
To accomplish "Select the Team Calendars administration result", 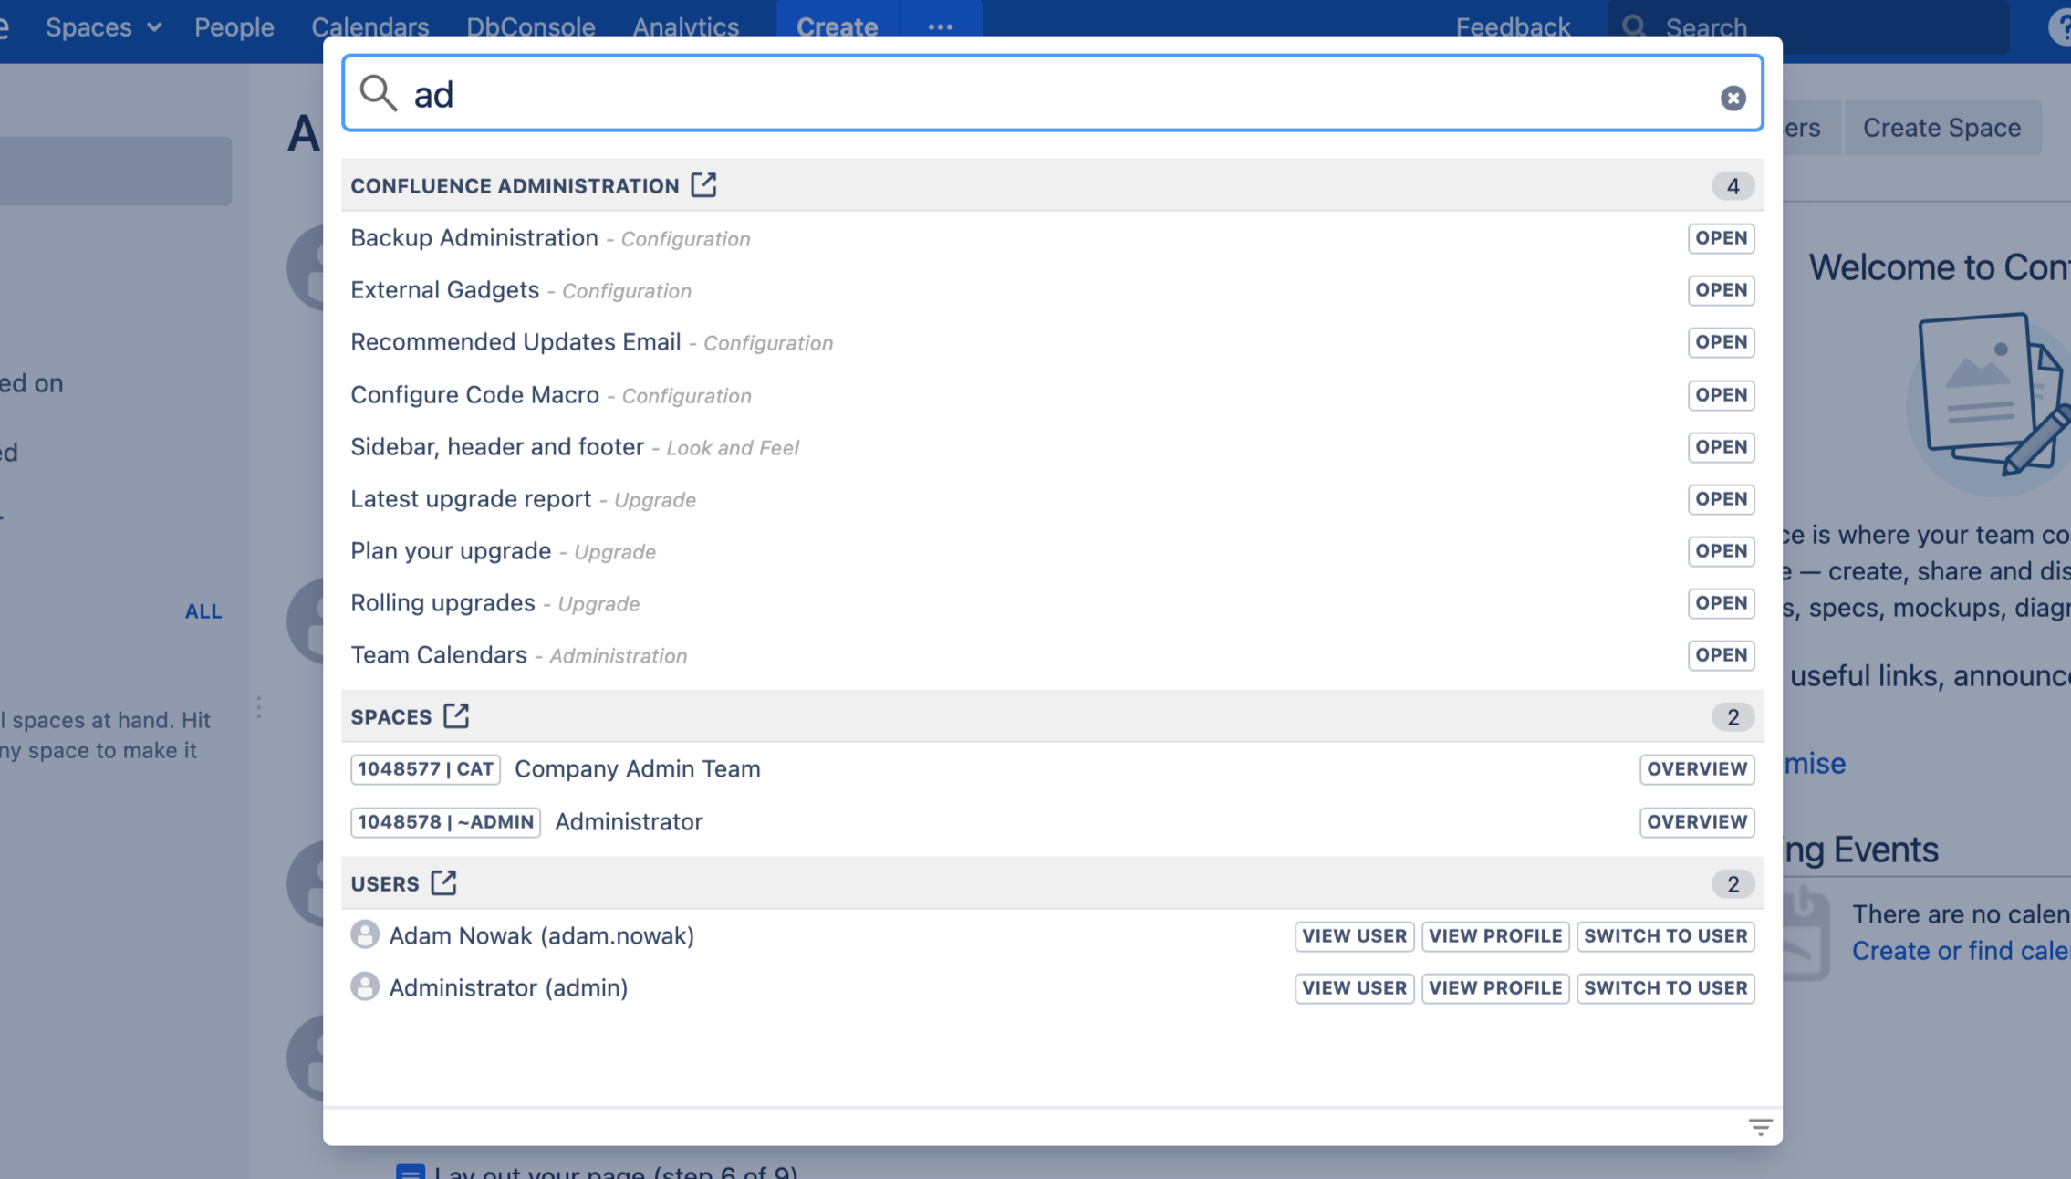I will 439,655.
